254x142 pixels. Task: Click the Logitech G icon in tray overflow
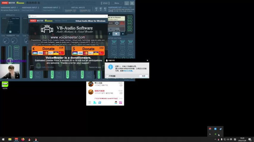210,134
